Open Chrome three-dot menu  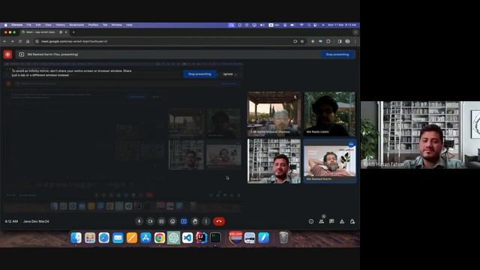point(355,41)
